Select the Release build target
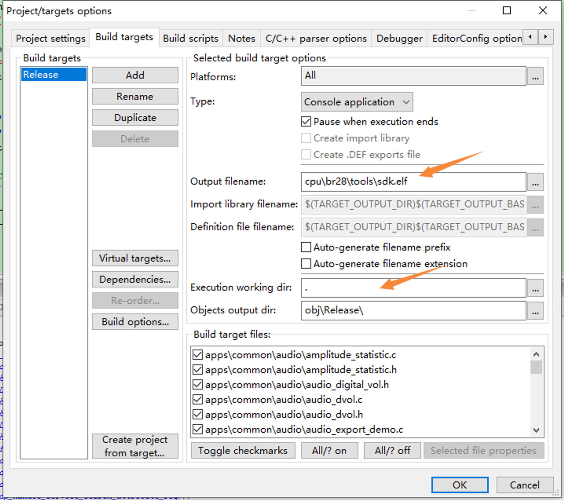The width and height of the screenshot is (564, 500). pyautogui.click(x=54, y=74)
